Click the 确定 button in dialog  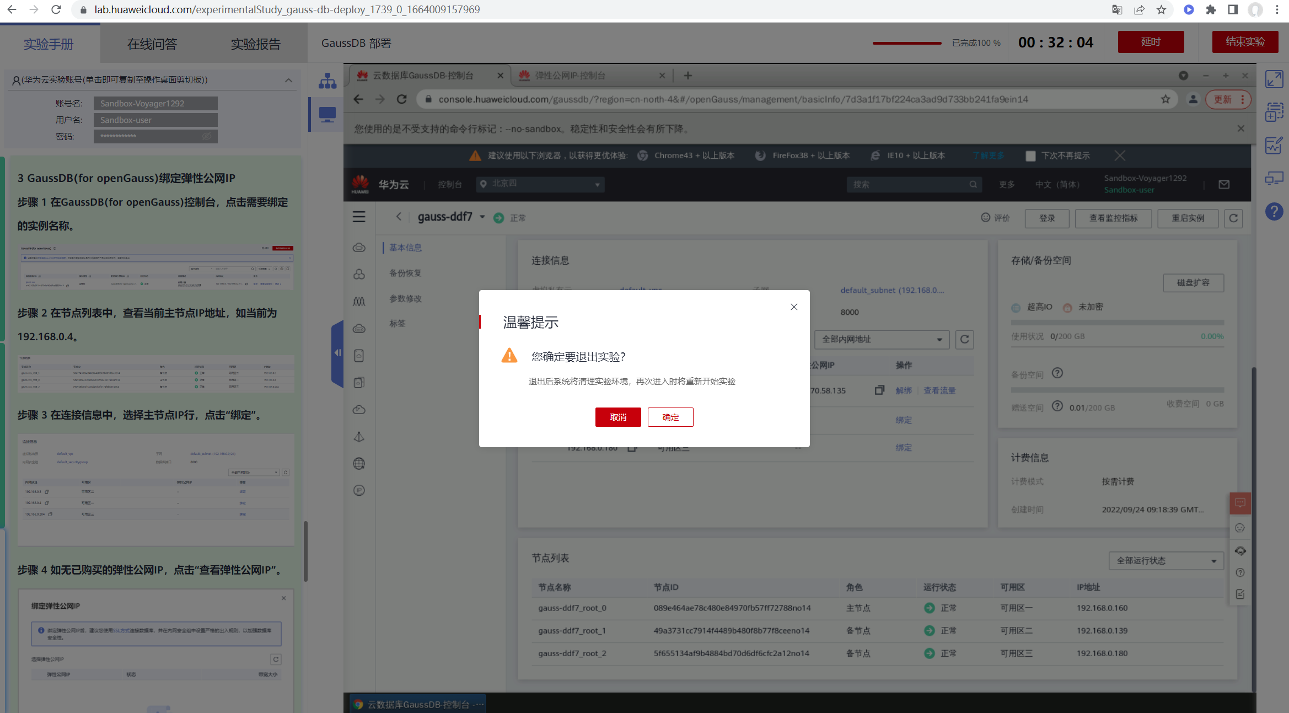pyautogui.click(x=670, y=417)
